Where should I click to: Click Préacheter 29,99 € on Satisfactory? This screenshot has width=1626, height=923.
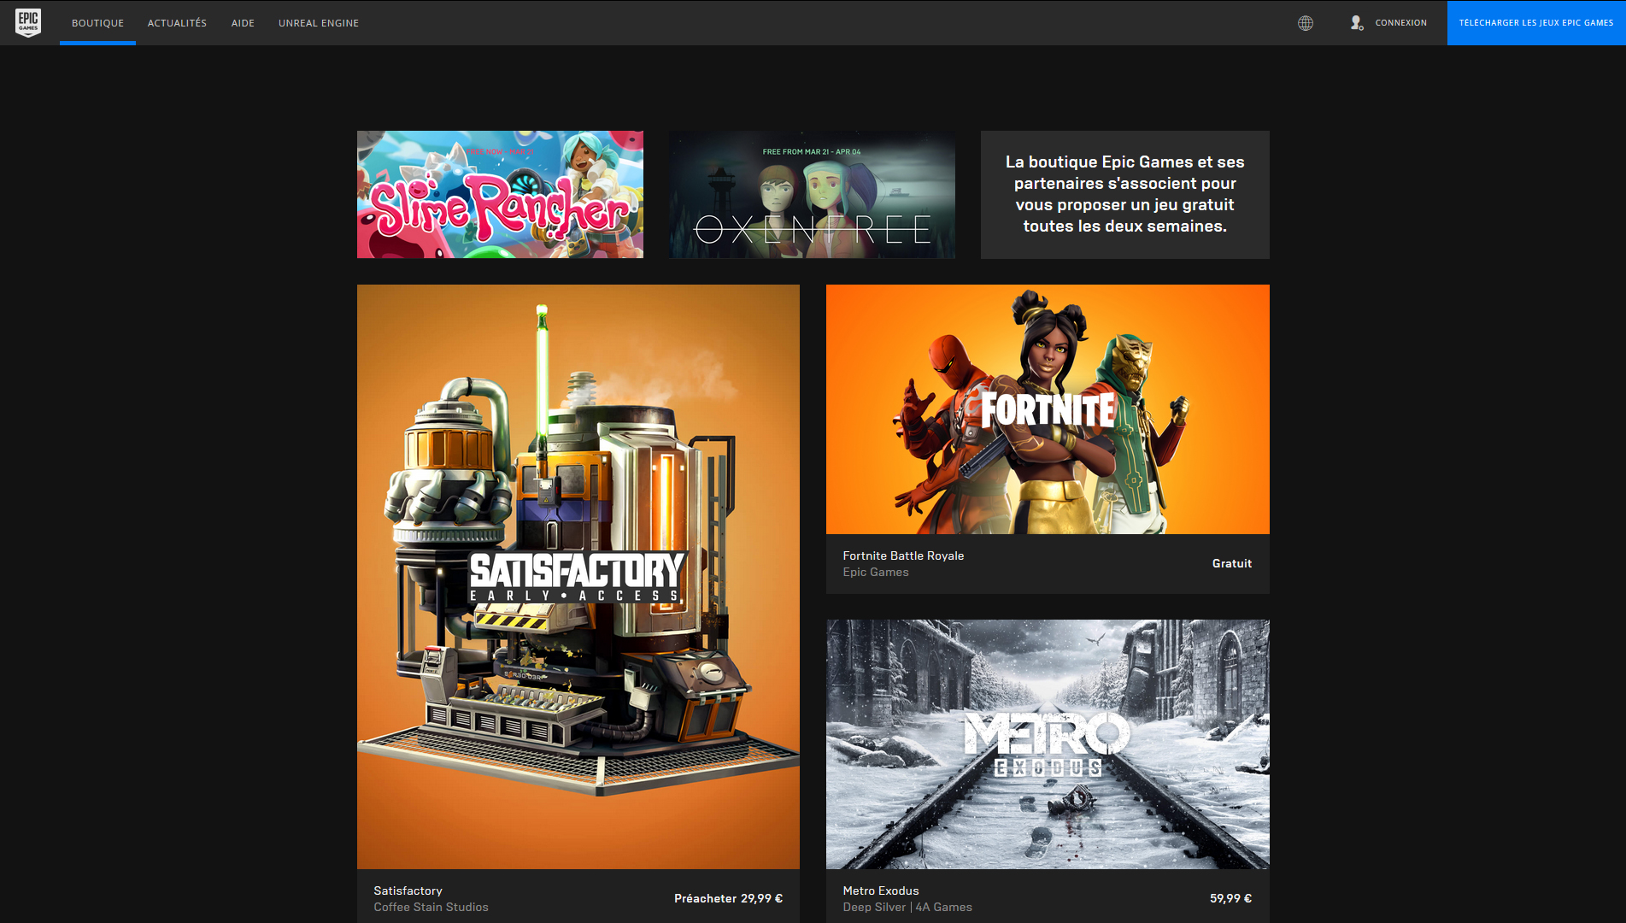(x=728, y=898)
